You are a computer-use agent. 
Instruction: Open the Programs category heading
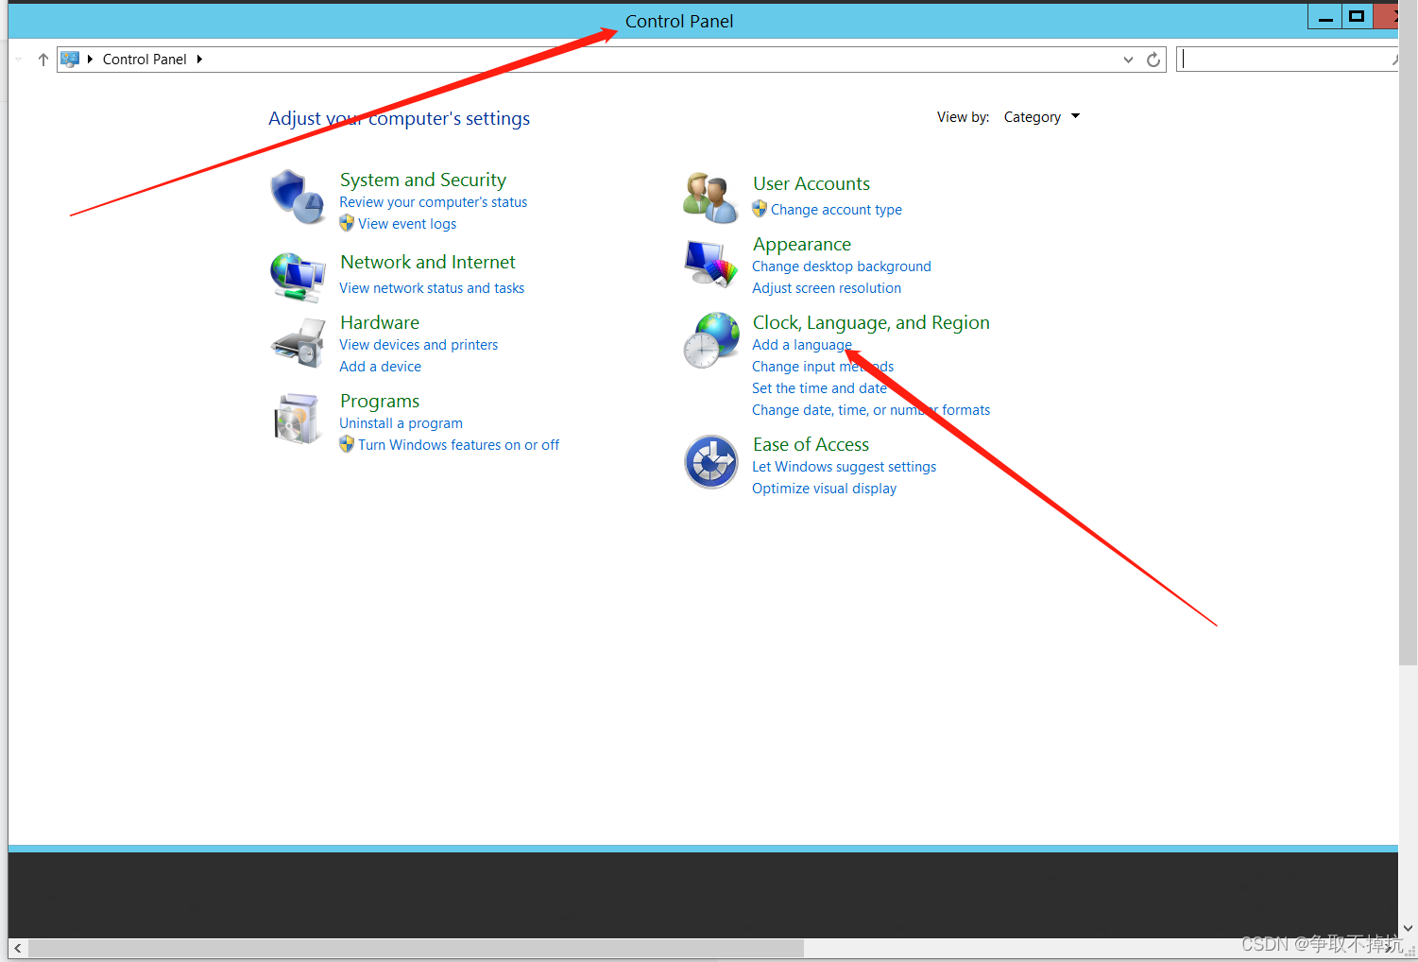pyautogui.click(x=380, y=401)
